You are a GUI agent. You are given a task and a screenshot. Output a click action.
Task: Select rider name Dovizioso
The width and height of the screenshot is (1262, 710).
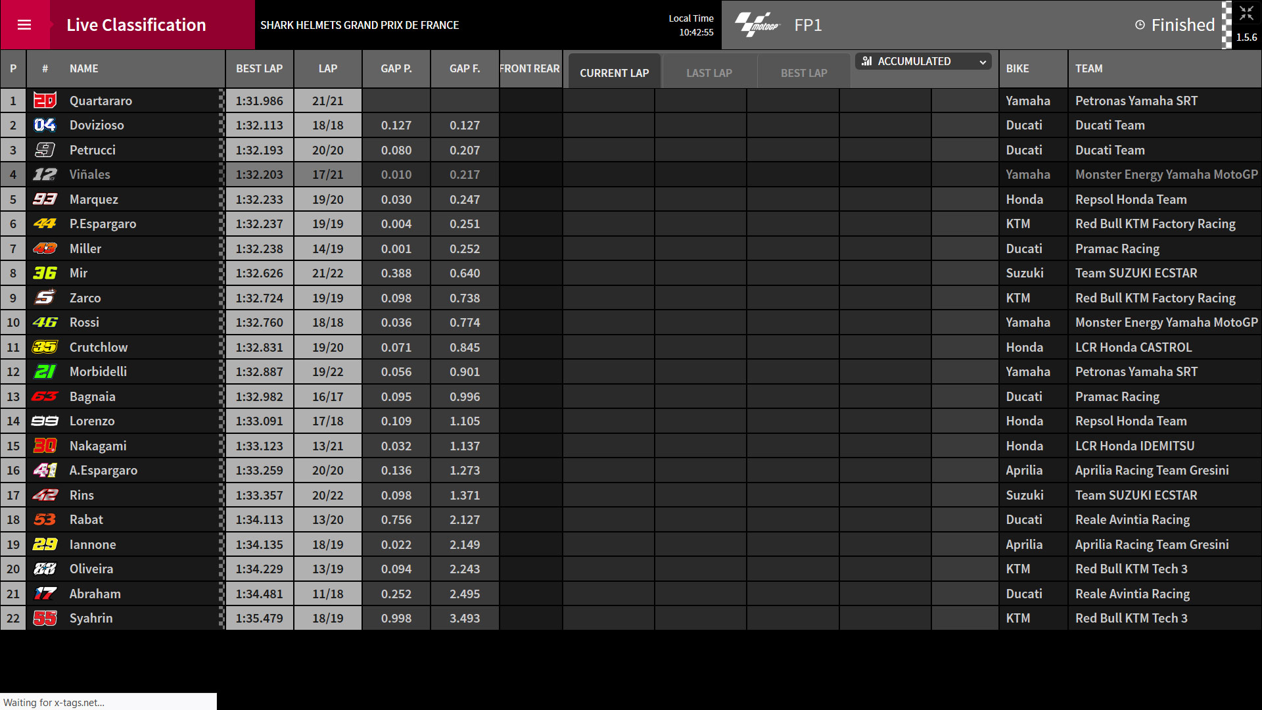[x=97, y=125]
